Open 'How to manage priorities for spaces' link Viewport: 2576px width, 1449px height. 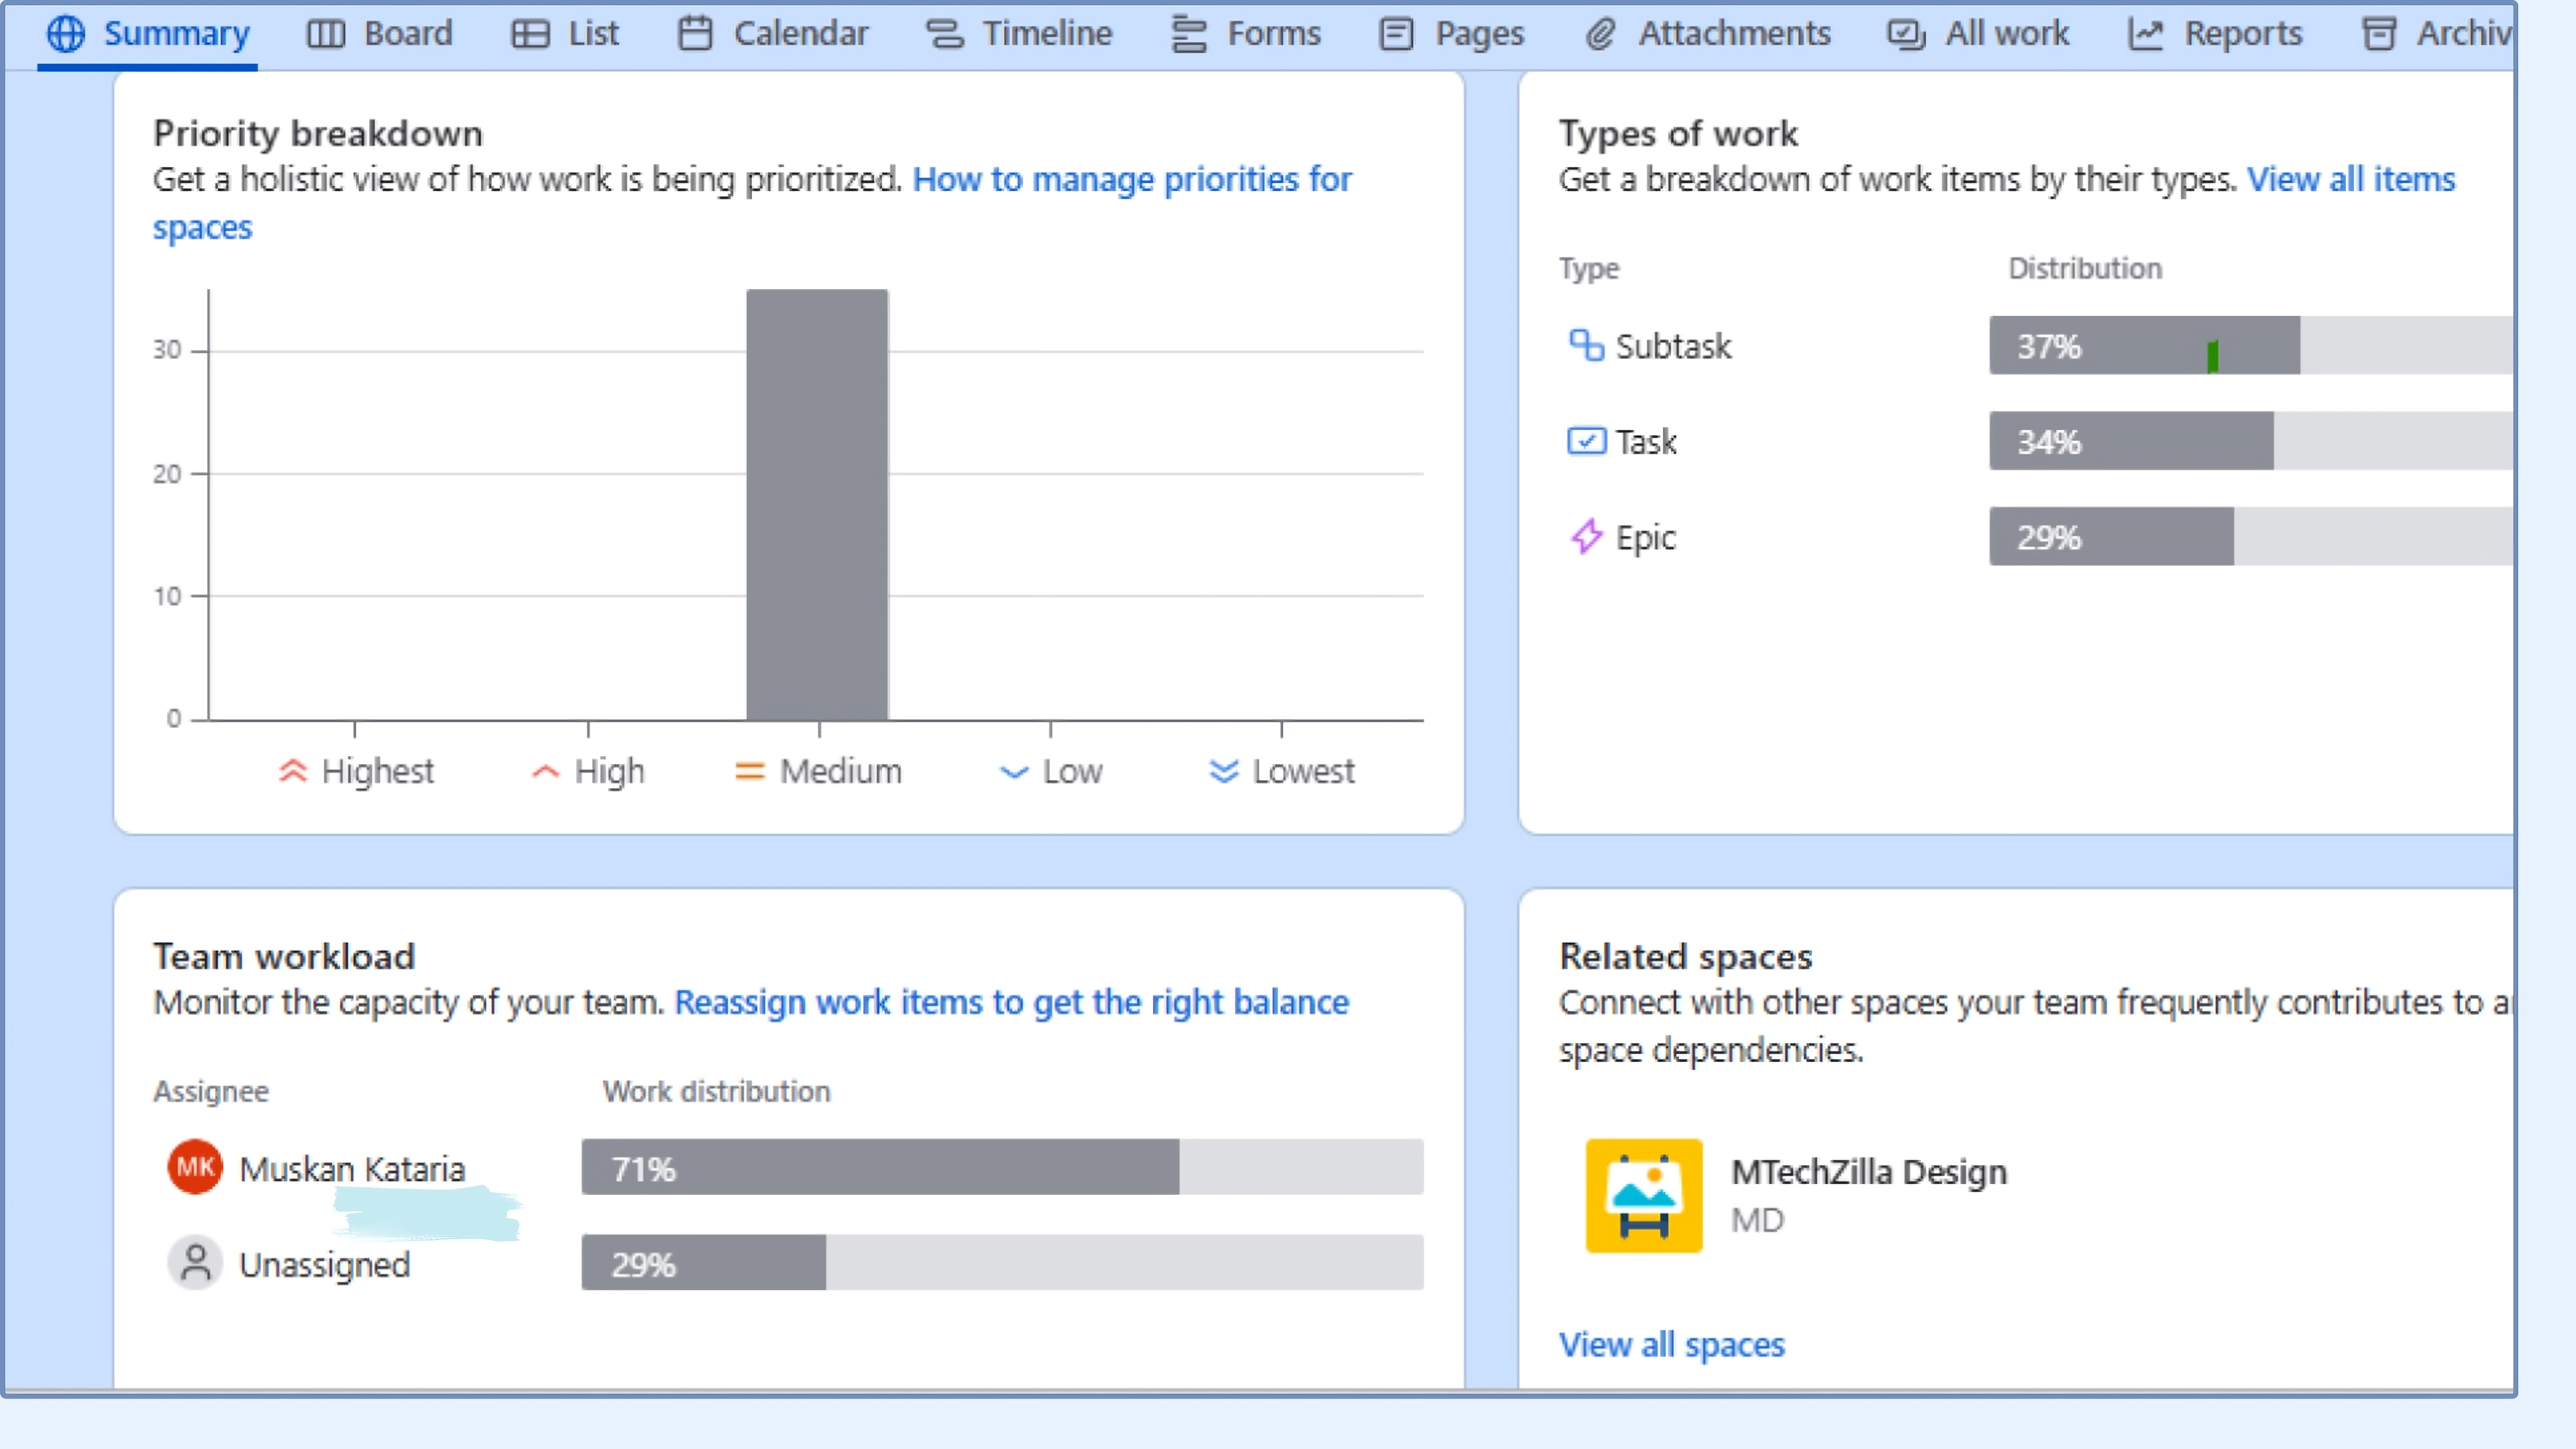1132,180
